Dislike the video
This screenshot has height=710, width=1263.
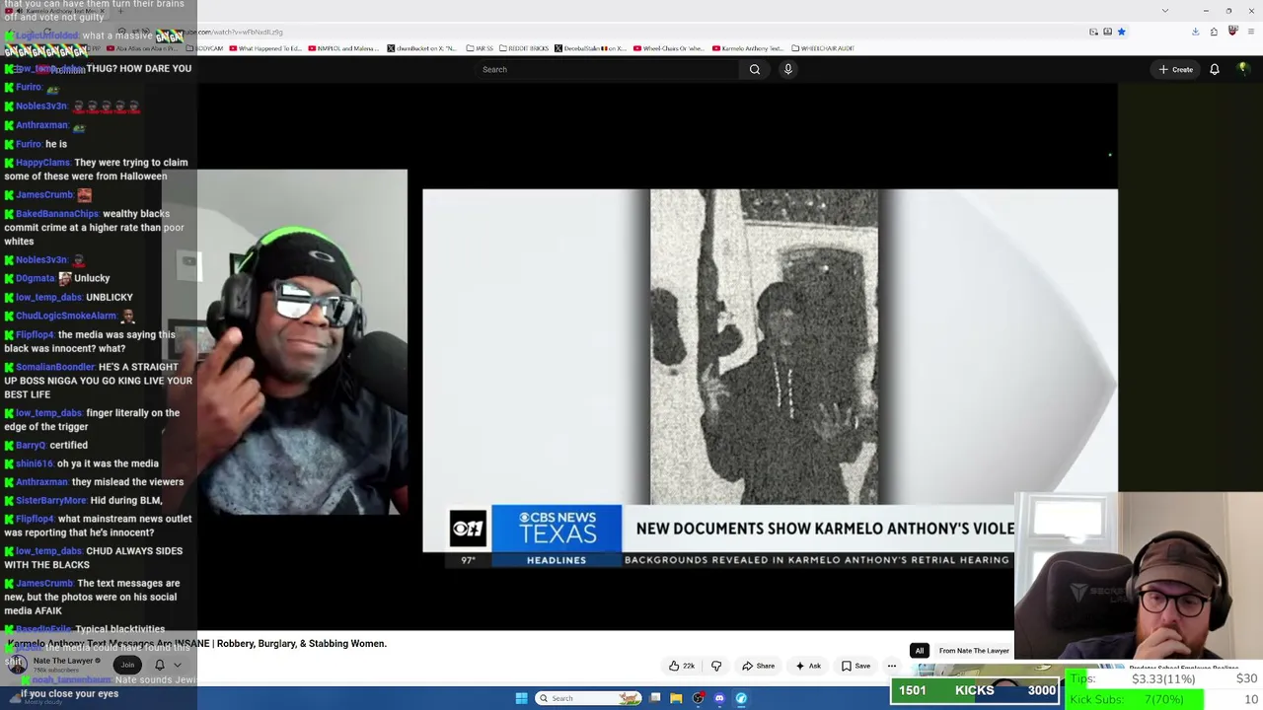click(716, 666)
